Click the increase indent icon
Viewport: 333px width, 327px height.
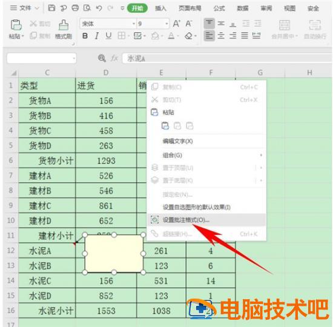[257, 24]
